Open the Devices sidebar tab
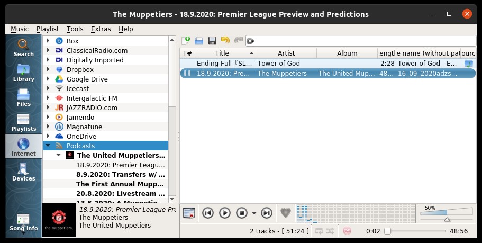The width and height of the screenshot is (482, 243). pyautogui.click(x=23, y=172)
